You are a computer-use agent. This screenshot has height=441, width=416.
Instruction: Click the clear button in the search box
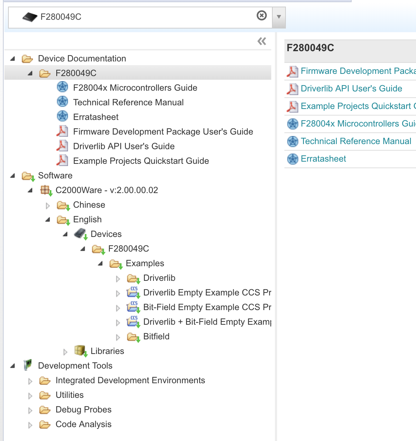[261, 15]
